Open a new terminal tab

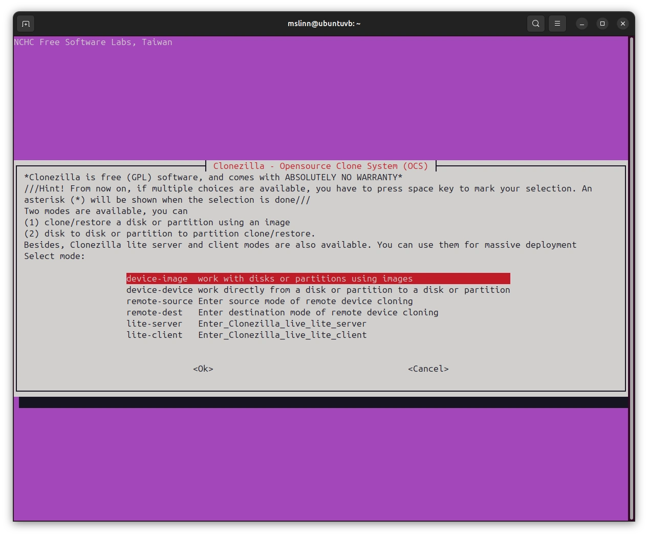pos(26,24)
